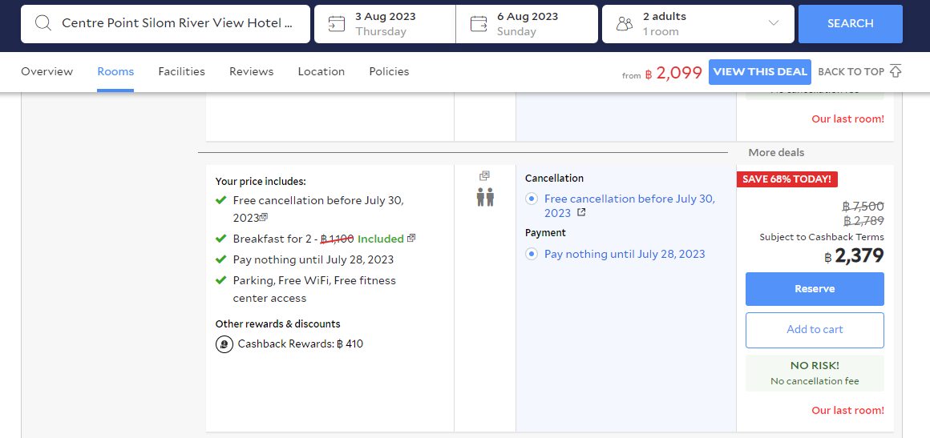Click the search magnifier icon
930x438 pixels.
[43, 24]
